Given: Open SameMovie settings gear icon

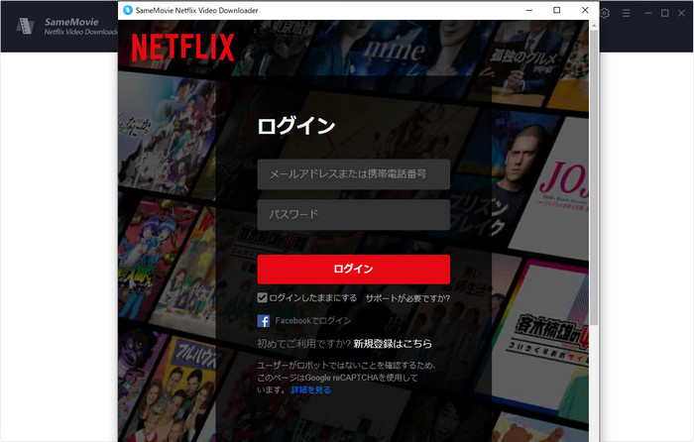Looking at the screenshot, I should (606, 13).
